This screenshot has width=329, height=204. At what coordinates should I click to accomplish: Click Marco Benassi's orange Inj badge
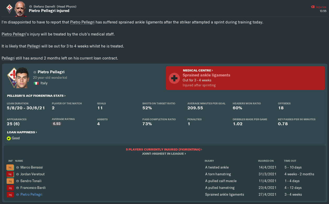tap(10, 167)
